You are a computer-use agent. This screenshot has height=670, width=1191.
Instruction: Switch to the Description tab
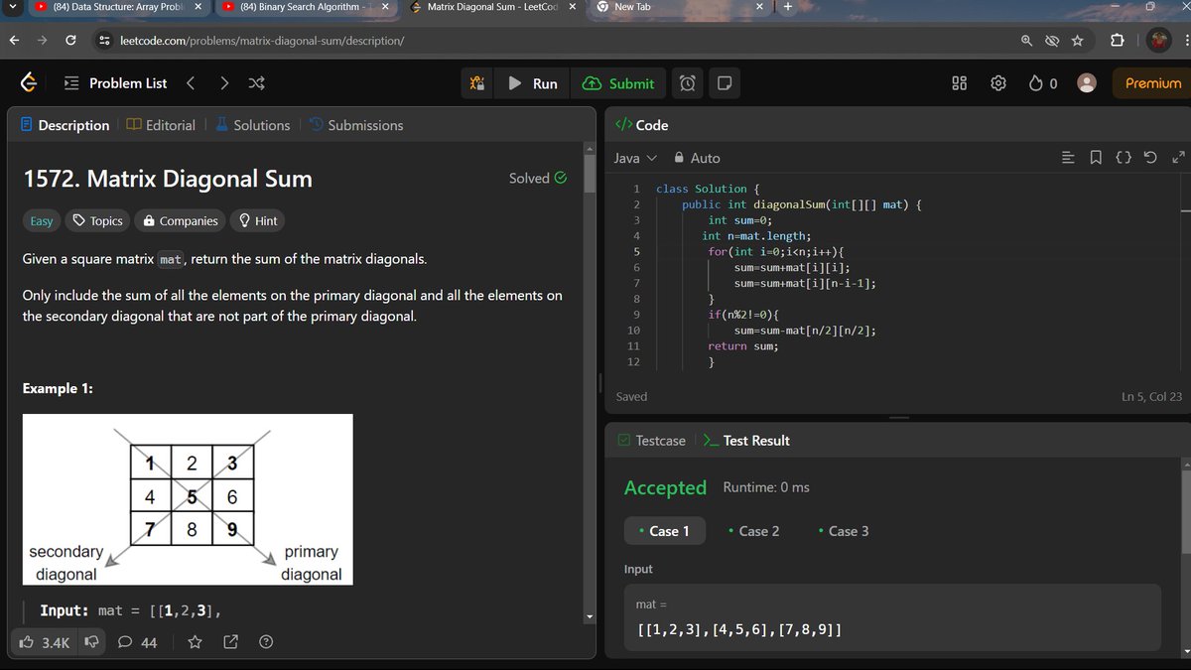66,125
